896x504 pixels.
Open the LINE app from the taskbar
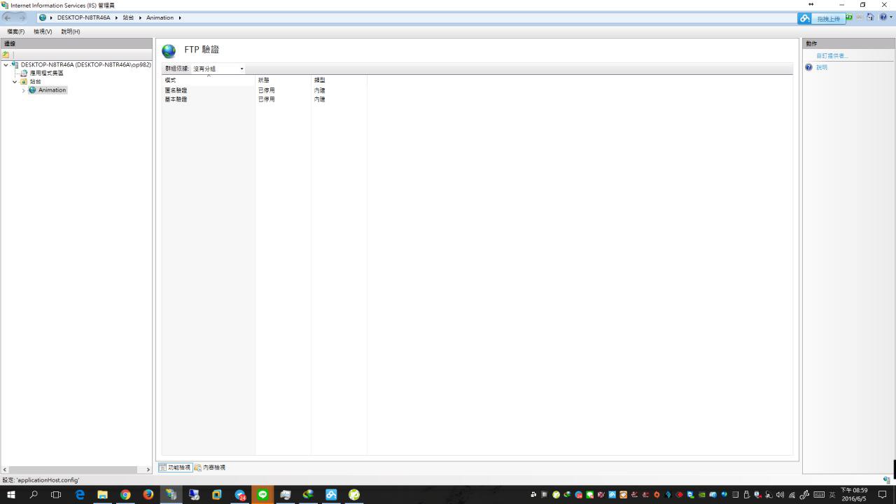point(262,495)
